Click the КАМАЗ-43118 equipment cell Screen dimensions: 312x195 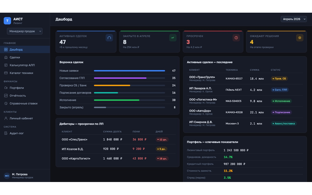point(234,112)
